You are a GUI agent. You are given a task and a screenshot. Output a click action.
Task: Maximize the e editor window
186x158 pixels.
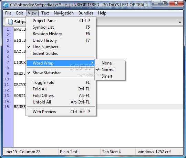tap(165, 3)
